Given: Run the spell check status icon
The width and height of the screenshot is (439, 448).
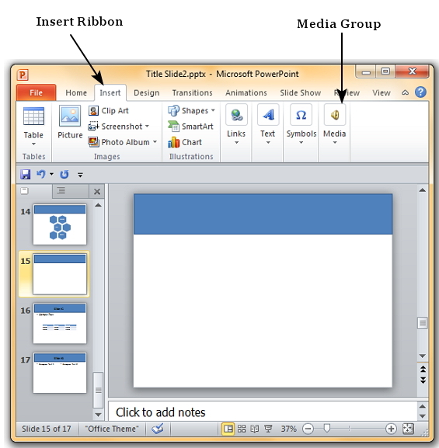Looking at the screenshot, I should click(158, 429).
